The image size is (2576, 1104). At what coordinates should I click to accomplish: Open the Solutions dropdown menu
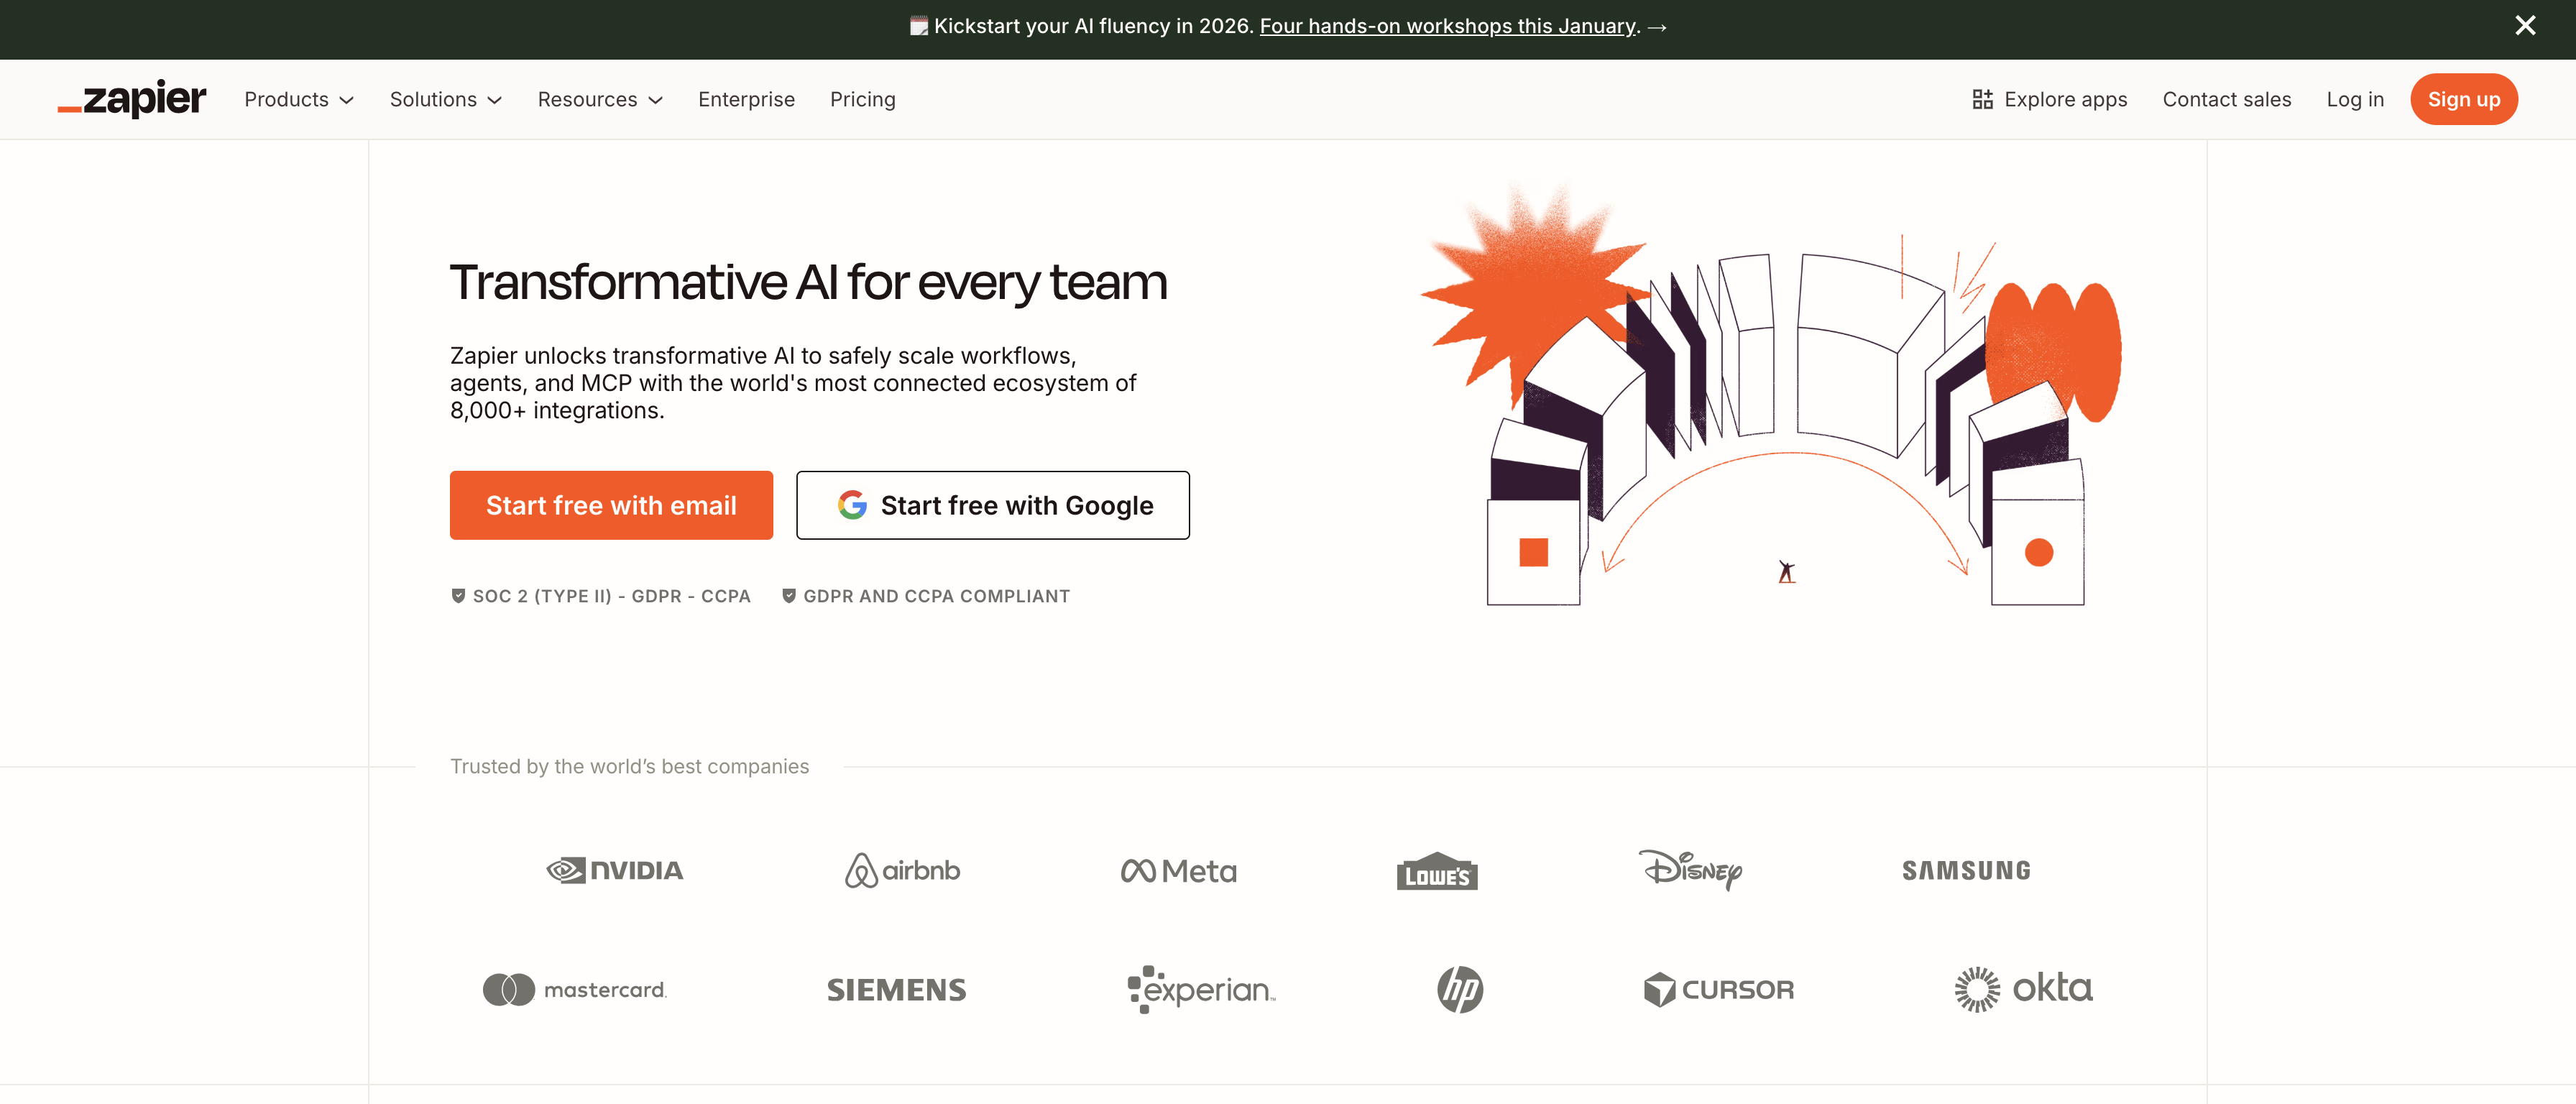[445, 99]
